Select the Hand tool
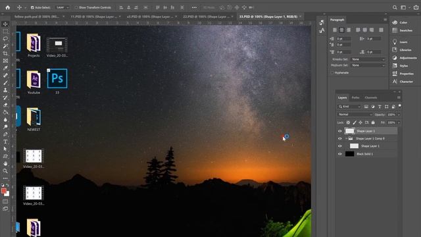 tap(5, 163)
